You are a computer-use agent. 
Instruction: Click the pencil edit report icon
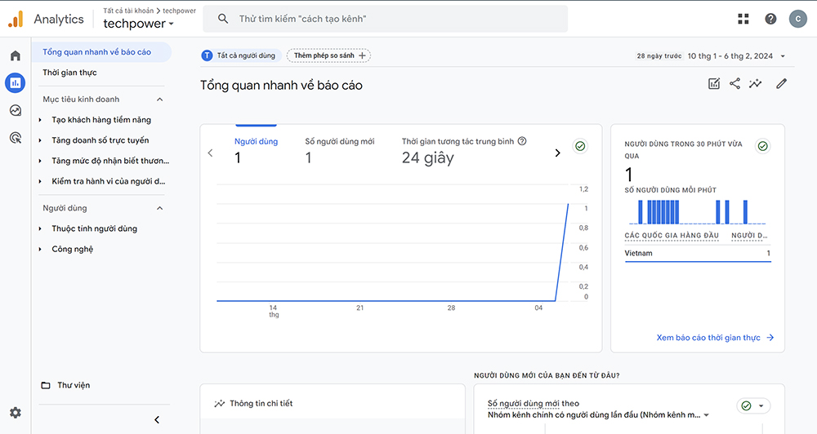click(x=781, y=83)
